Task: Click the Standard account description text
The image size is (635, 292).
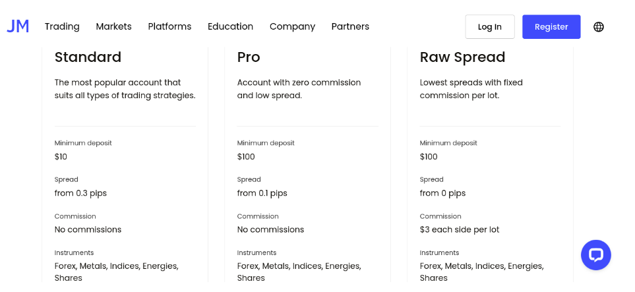Action: pyautogui.click(x=125, y=89)
